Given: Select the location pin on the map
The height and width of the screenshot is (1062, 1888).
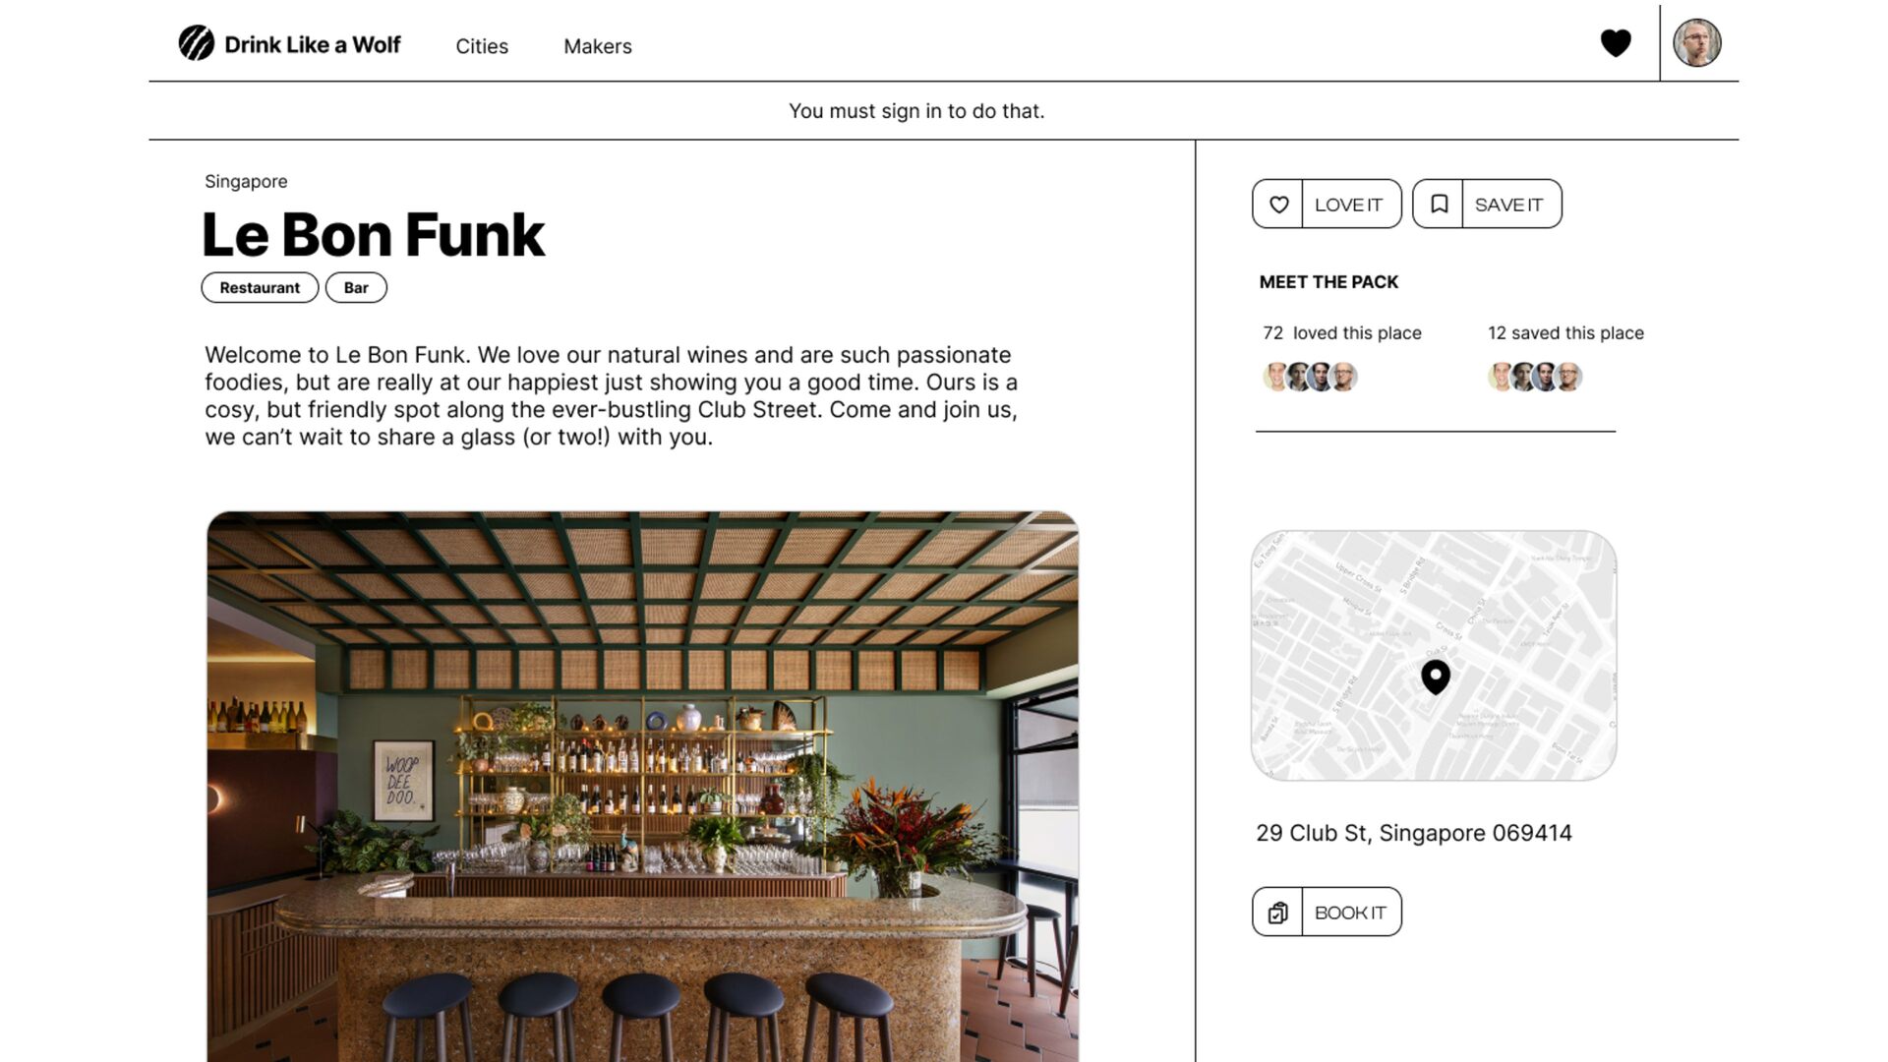Looking at the screenshot, I should pyautogui.click(x=1436, y=678).
